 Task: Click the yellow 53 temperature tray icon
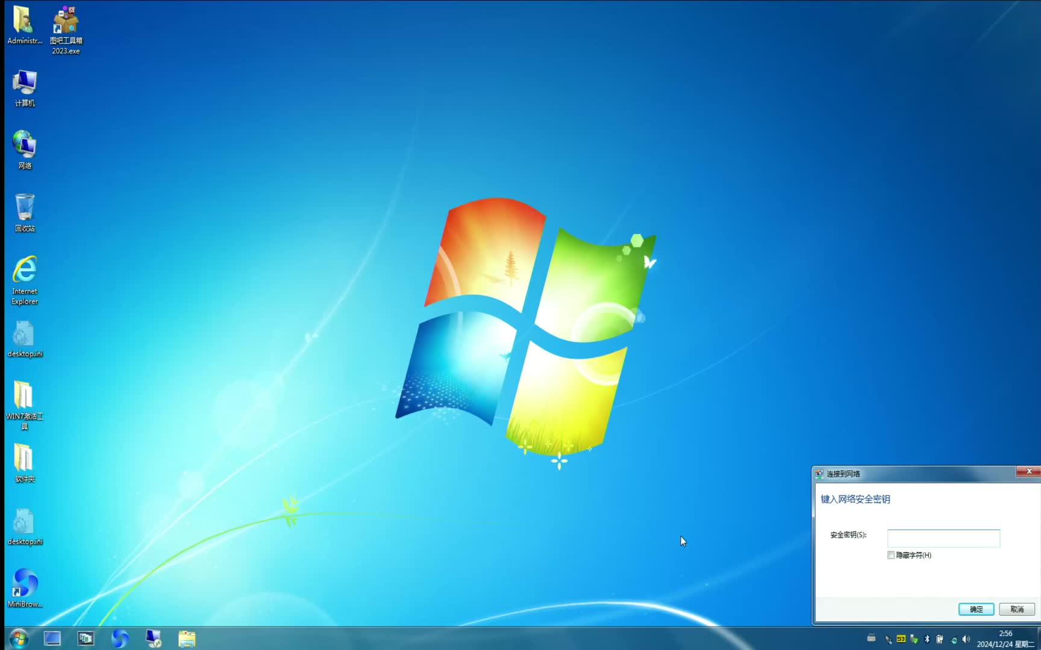click(901, 639)
